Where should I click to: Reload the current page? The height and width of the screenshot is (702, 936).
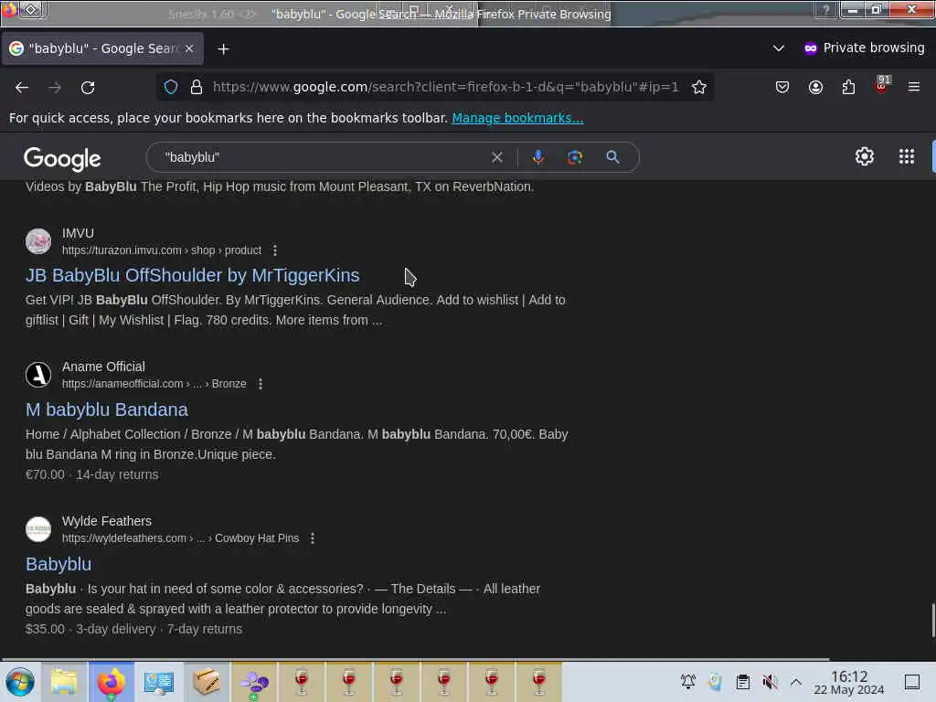pos(88,87)
